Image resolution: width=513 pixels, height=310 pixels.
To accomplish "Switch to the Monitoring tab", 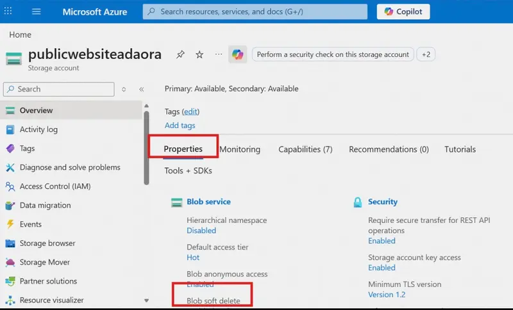I will click(x=240, y=149).
